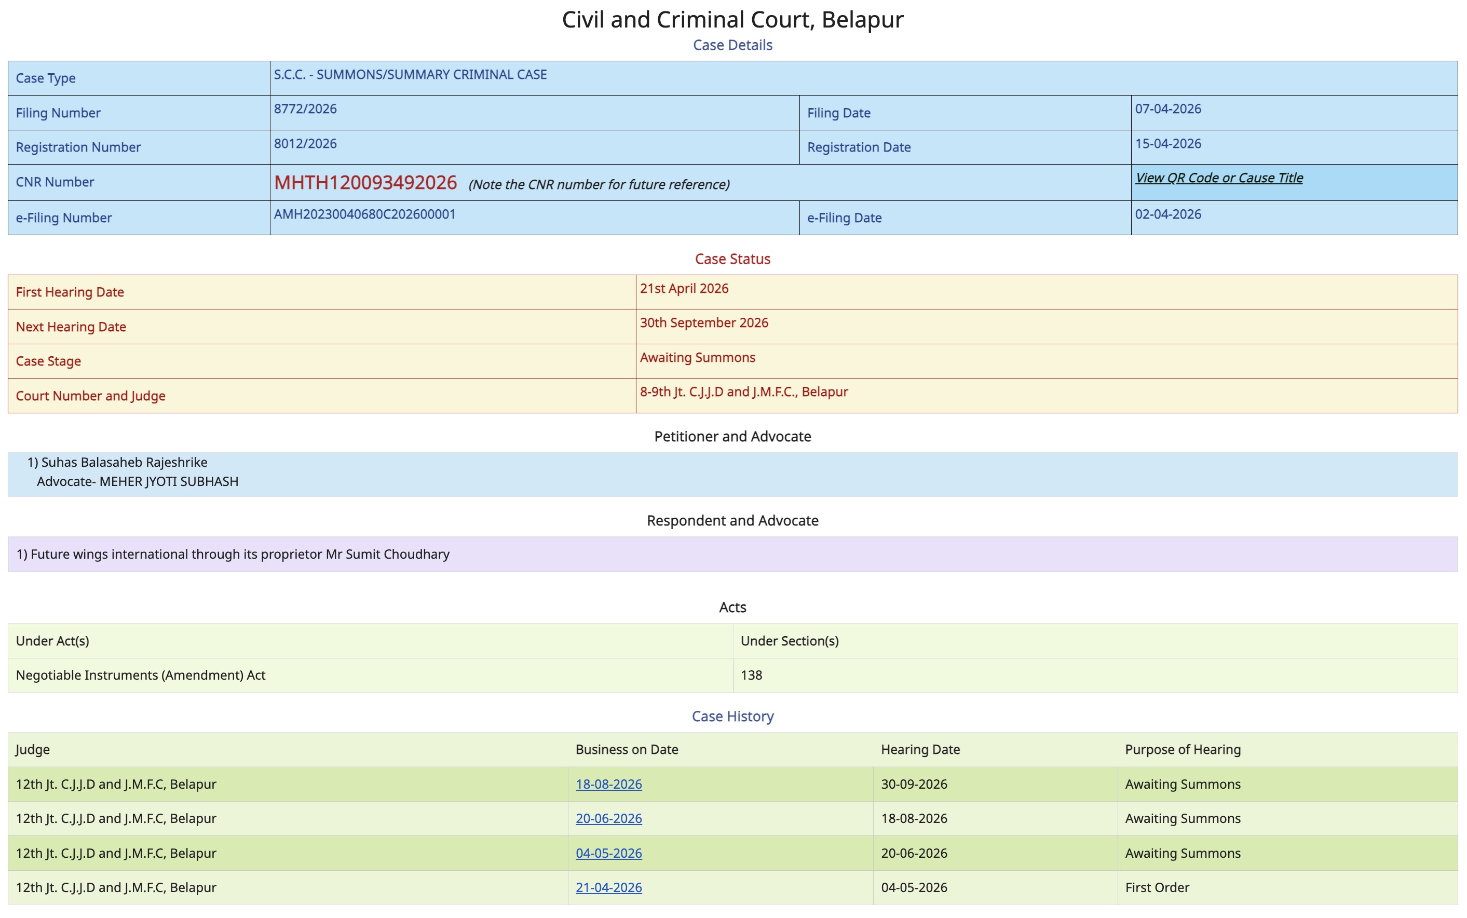Click filing date 07-04-2026
Image resolution: width=1467 pixels, height=918 pixels.
[x=1168, y=109]
